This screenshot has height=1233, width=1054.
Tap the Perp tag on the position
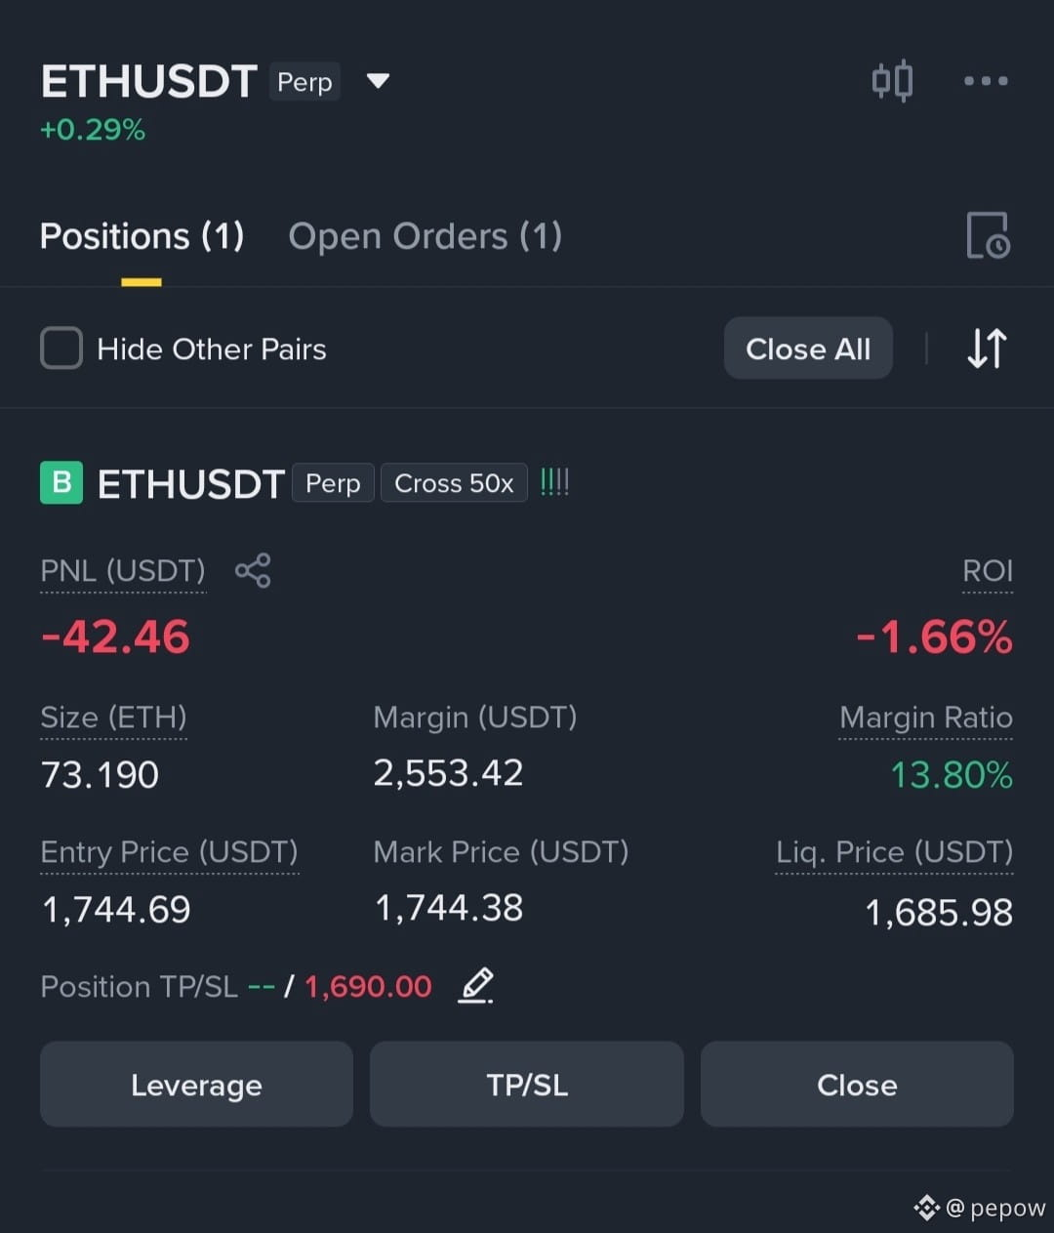tap(333, 483)
